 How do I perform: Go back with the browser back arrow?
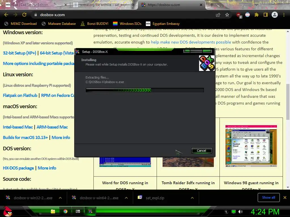click(x=6, y=15)
